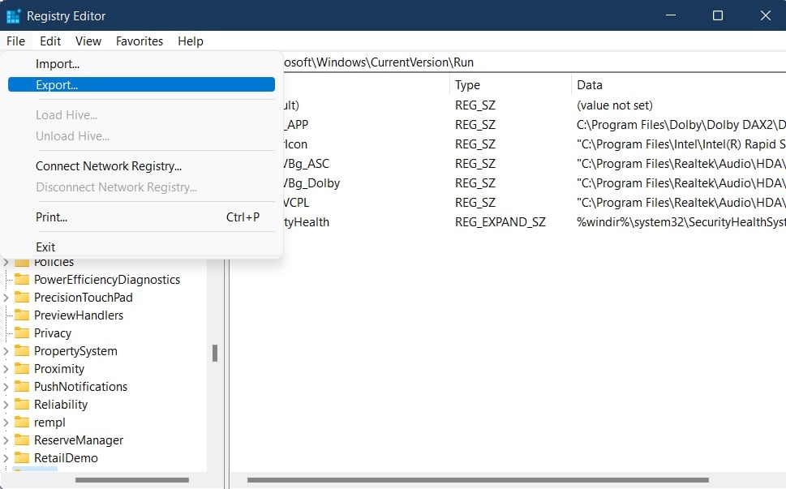Image resolution: width=786 pixels, height=489 pixels.
Task: Click the %windir%\system32\SecurityHealth data cell
Action: click(x=681, y=222)
